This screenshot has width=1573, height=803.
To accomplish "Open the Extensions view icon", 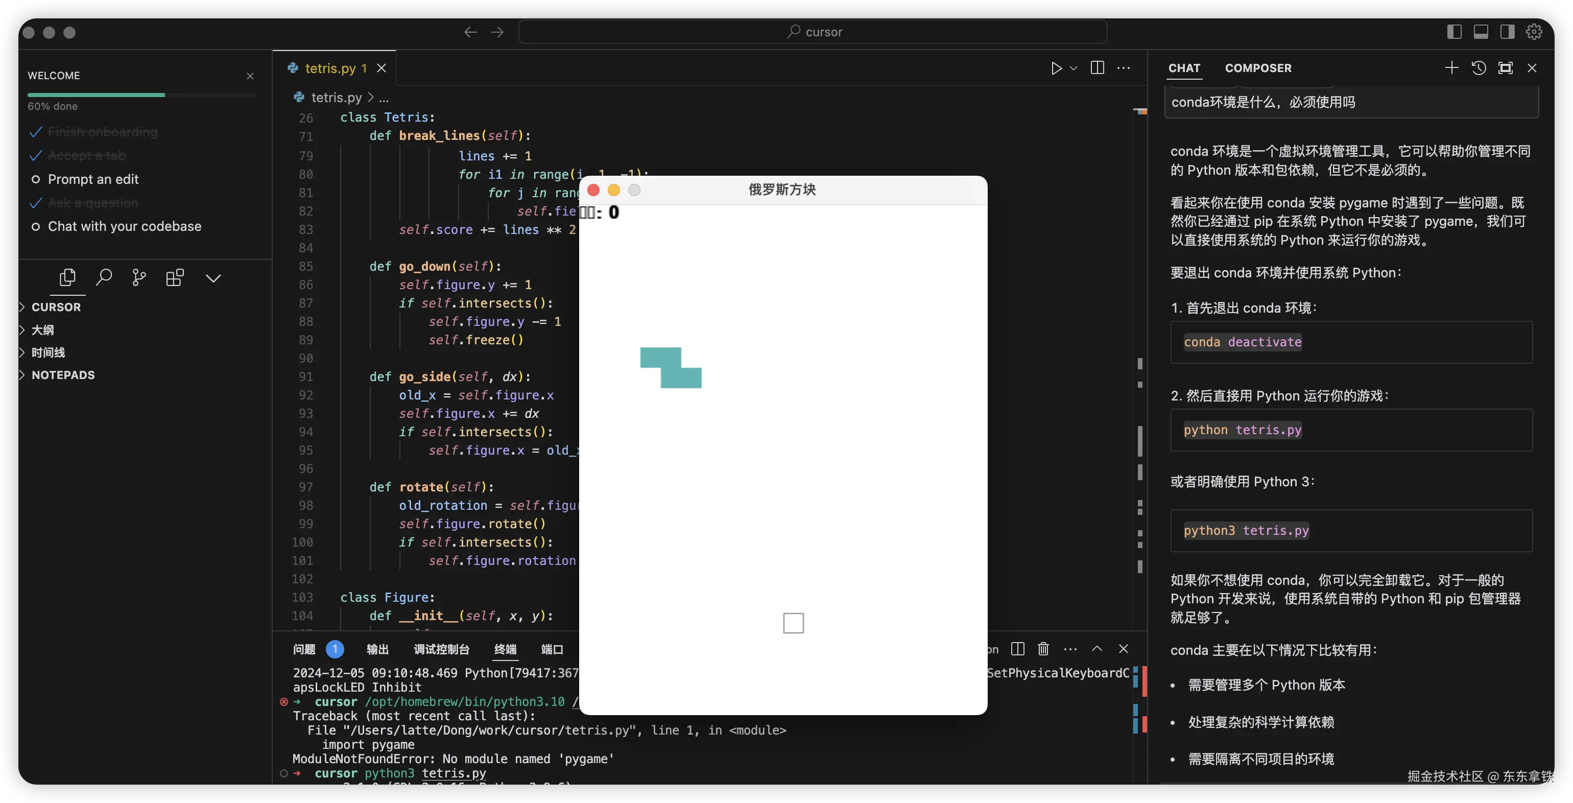I will coord(175,278).
